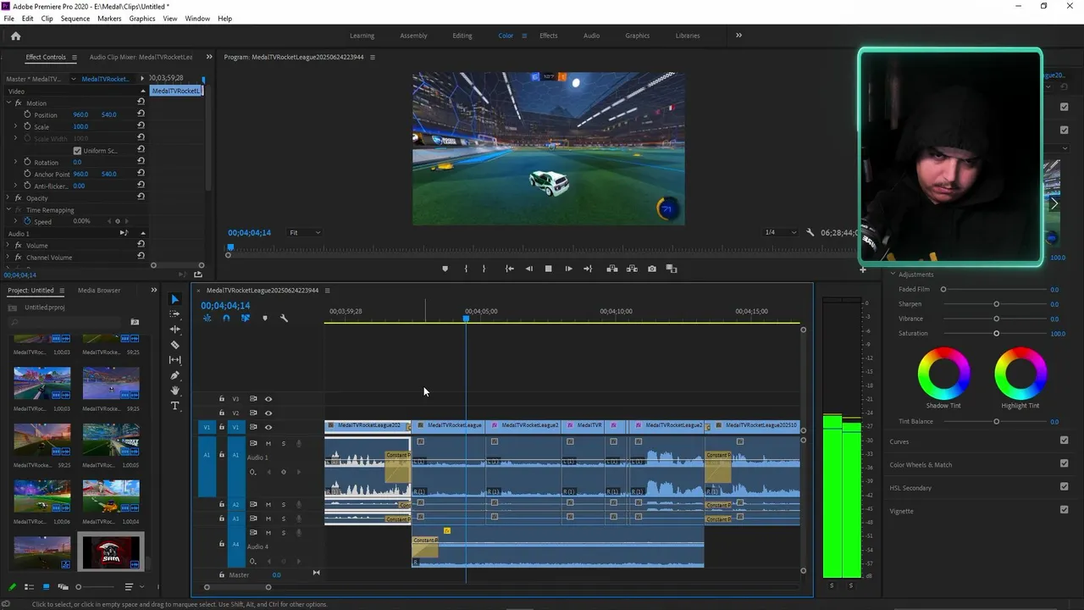Click the Highlight Tint color wheel
This screenshot has width=1084, height=610.
1020,374
